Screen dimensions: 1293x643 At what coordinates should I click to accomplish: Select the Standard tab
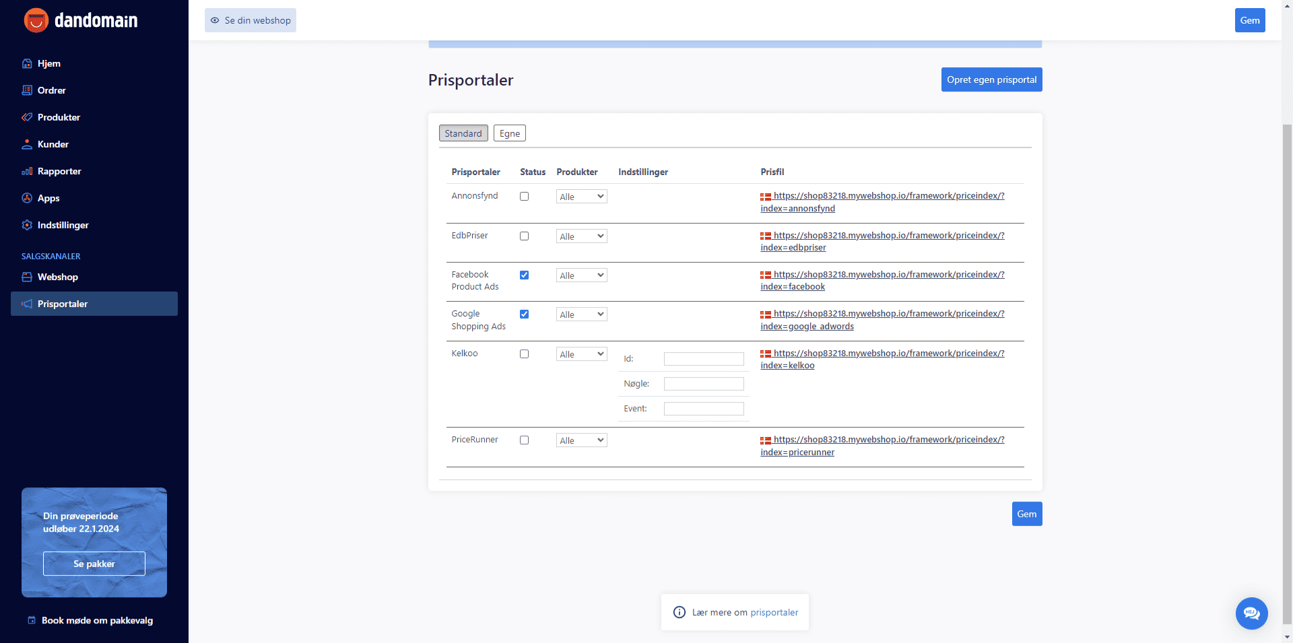463,133
